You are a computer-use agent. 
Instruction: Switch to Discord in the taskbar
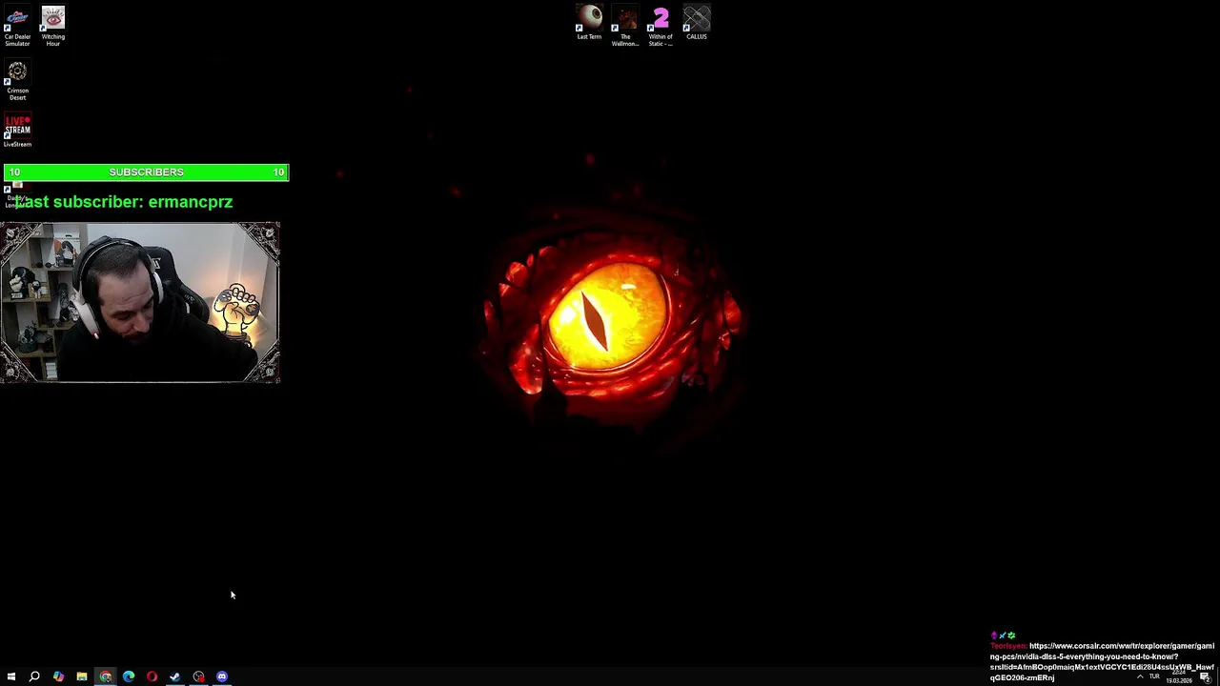click(222, 676)
